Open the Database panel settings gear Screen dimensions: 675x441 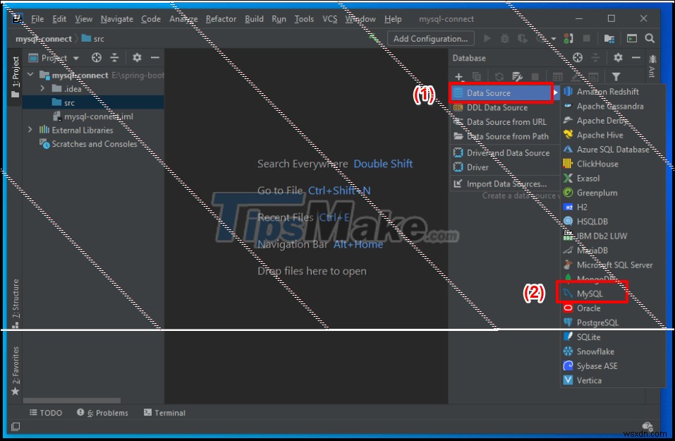pyautogui.click(x=616, y=57)
